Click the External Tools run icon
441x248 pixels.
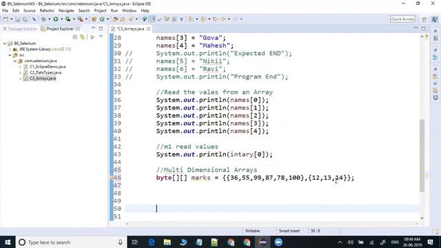click(81, 19)
